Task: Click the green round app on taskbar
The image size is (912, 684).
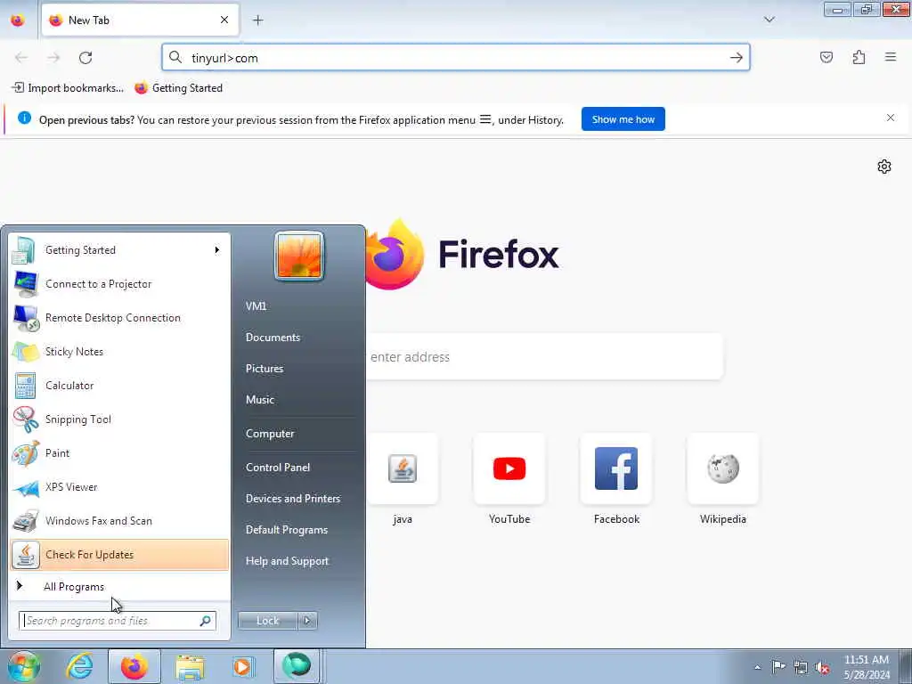Action: (297, 666)
